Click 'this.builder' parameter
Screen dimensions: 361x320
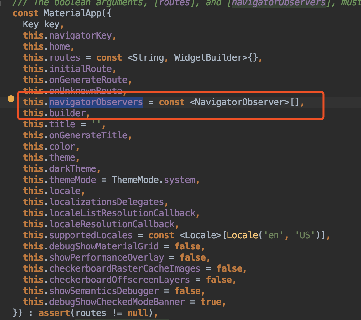[56, 113]
